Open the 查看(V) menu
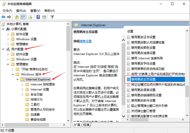190x133 pixels. [x=35, y=11]
